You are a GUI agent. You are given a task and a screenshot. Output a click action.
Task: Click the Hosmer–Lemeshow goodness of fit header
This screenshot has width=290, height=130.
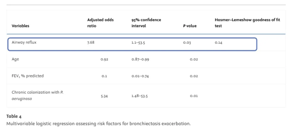coord(247,23)
